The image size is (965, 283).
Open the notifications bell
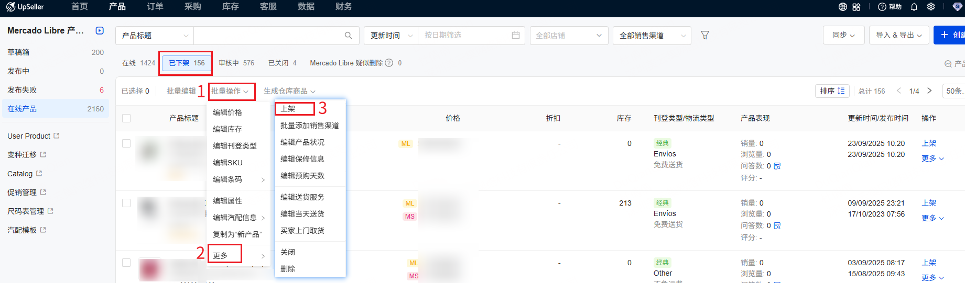pyautogui.click(x=914, y=7)
